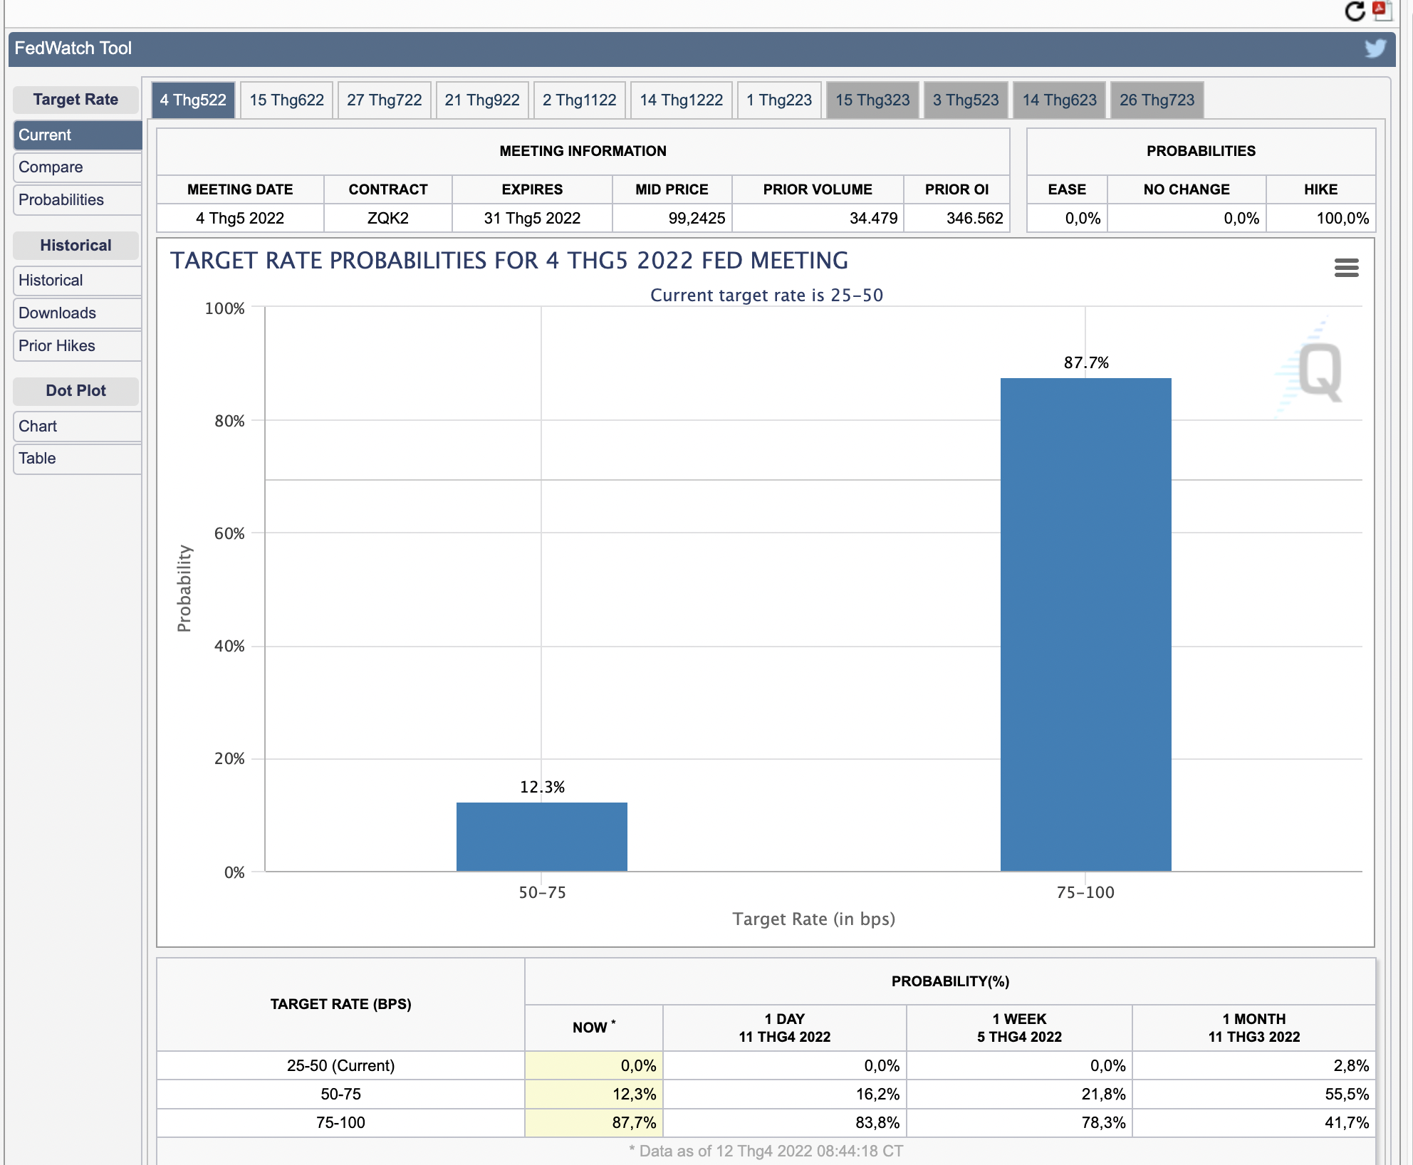The width and height of the screenshot is (1413, 1165).
Task: Click the 100,0% hike probability cell
Action: click(x=1321, y=218)
